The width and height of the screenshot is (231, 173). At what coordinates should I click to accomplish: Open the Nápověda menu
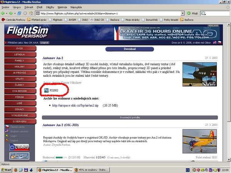76,7
